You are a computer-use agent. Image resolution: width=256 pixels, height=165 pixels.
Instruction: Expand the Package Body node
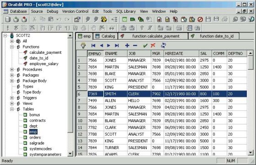[12, 81]
